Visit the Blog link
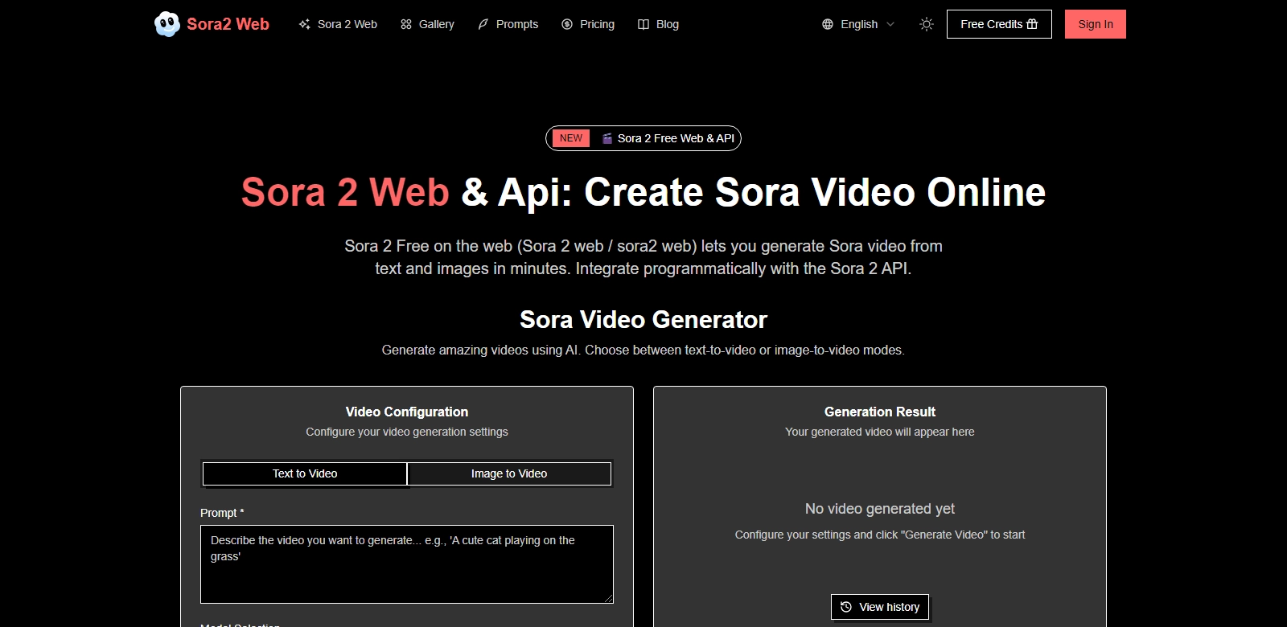 (658, 24)
